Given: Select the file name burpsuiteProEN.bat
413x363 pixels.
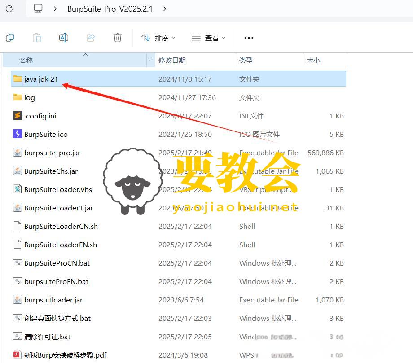Looking at the screenshot, I should pyautogui.click(x=57, y=282).
